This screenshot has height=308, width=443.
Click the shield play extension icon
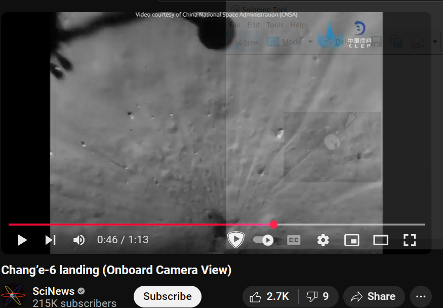point(236,239)
